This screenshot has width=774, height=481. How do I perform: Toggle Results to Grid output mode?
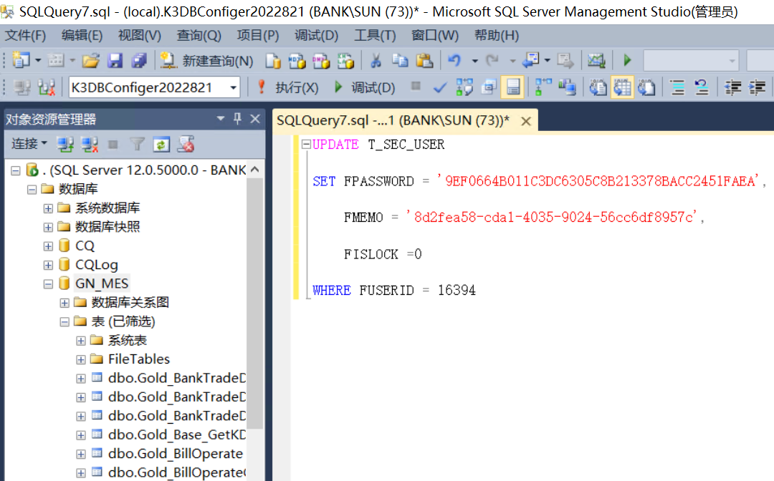[622, 87]
